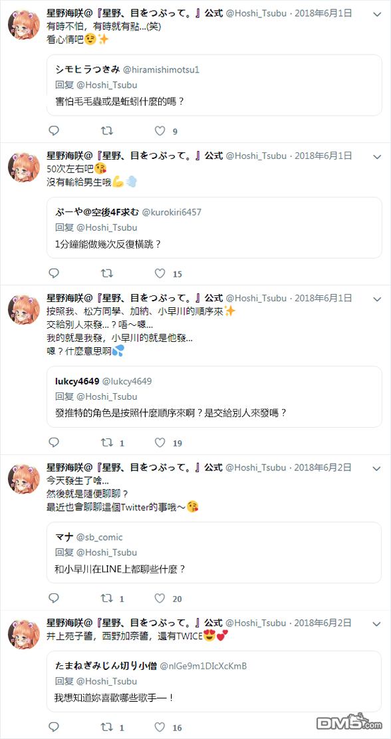The width and height of the screenshot is (391, 739).
Task: Like the tweet with 15 likes
Action: (x=160, y=273)
